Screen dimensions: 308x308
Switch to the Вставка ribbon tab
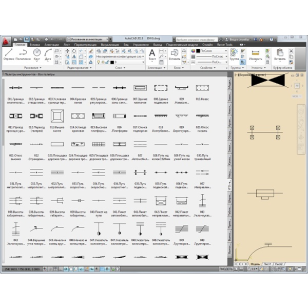point(35,45)
